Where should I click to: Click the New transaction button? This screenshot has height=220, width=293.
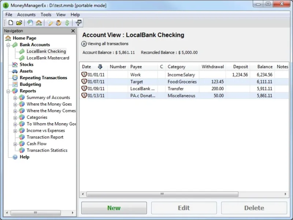114,208
